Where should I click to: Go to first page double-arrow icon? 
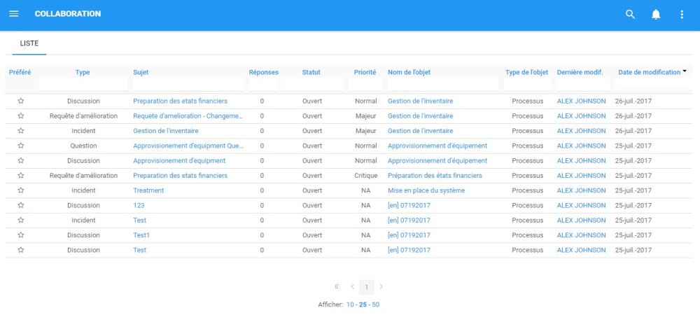coord(337,286)
